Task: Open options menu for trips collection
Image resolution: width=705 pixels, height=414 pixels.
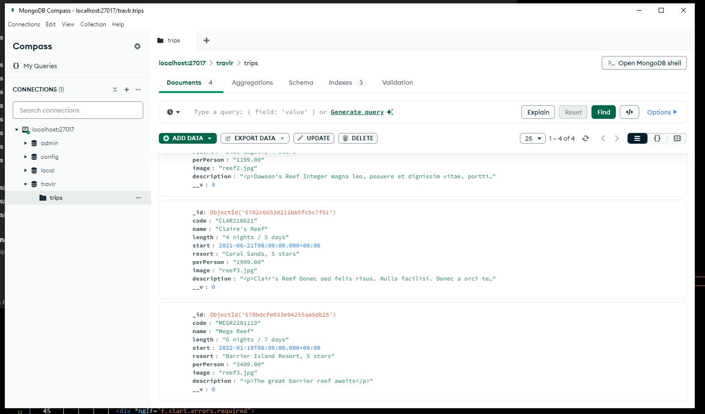Action: pos(138,197)
